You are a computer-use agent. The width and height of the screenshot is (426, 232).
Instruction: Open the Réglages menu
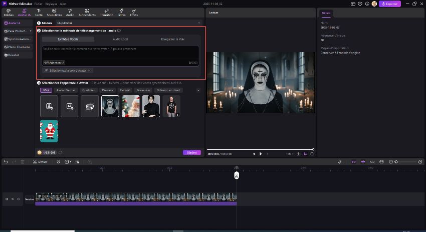point(51,4)
